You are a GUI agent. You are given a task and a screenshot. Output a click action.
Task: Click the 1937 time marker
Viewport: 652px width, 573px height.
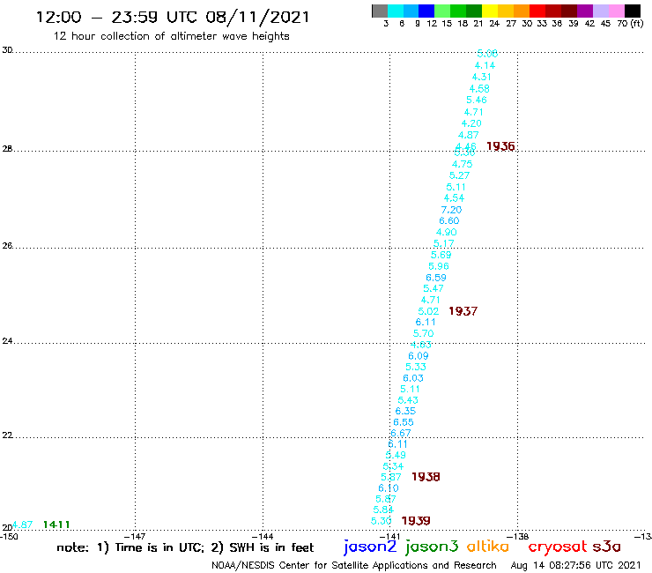[x=463, y=311]
